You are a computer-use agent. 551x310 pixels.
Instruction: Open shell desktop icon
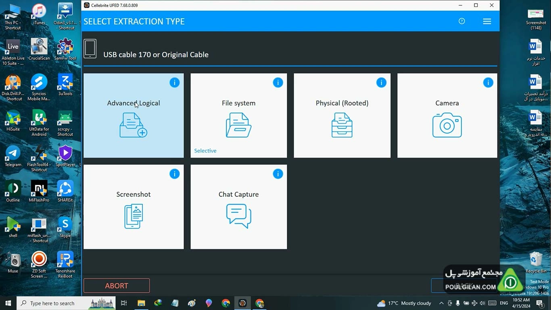pos(13,227)
